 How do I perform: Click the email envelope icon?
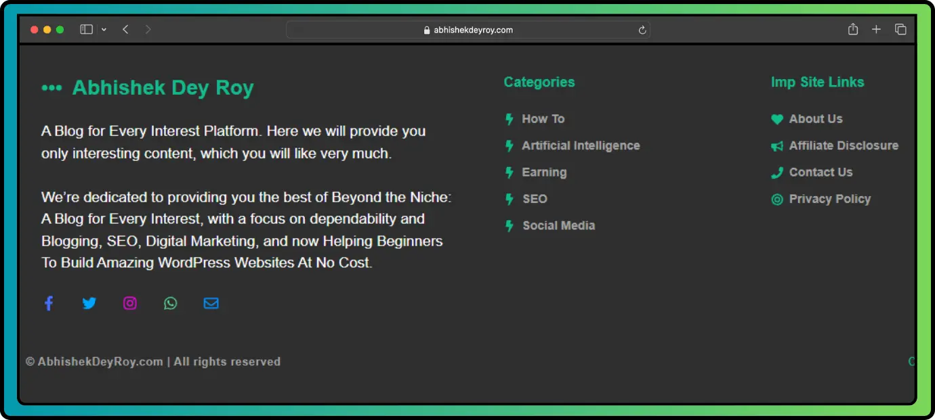click(211, 303)
